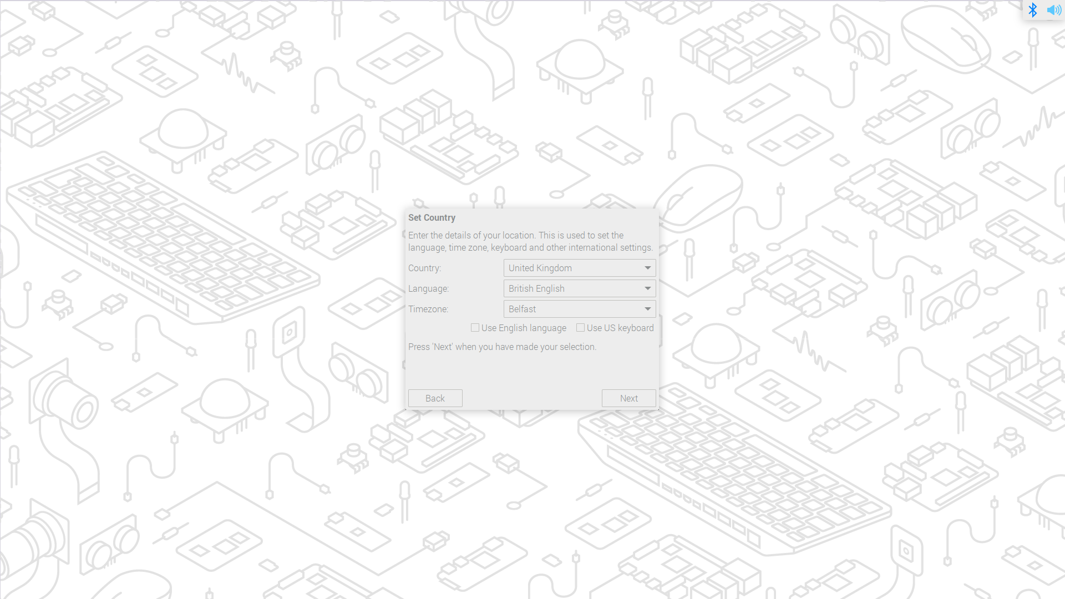Click the Set Country dialog title
Screen dimensions: 1065x599
432,217
